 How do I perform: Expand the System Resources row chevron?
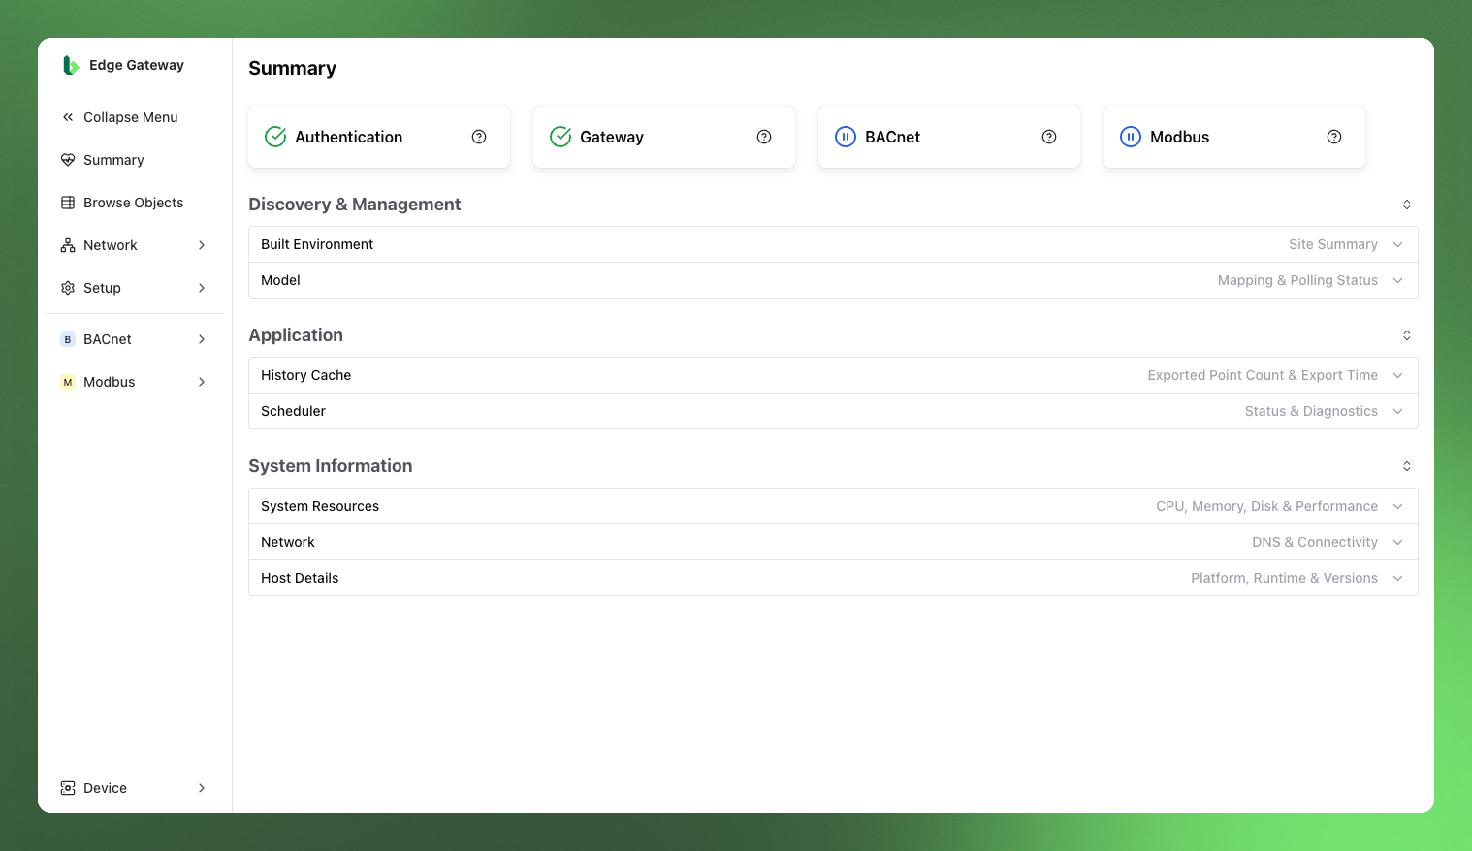tap(1398, 506)
